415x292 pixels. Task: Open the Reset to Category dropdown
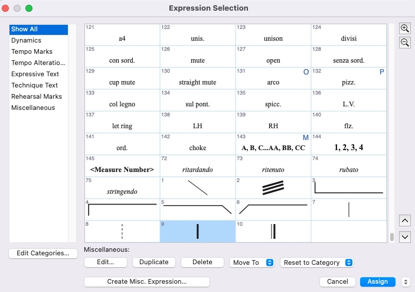click(x=316, y=262)
